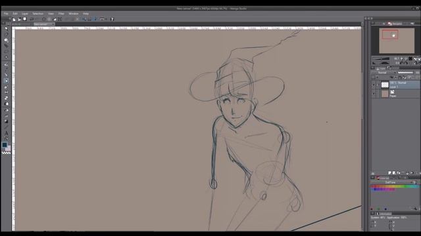Viewport: 421px width, 236px height.
Task: Open the File menu
Action: (6, 14)
